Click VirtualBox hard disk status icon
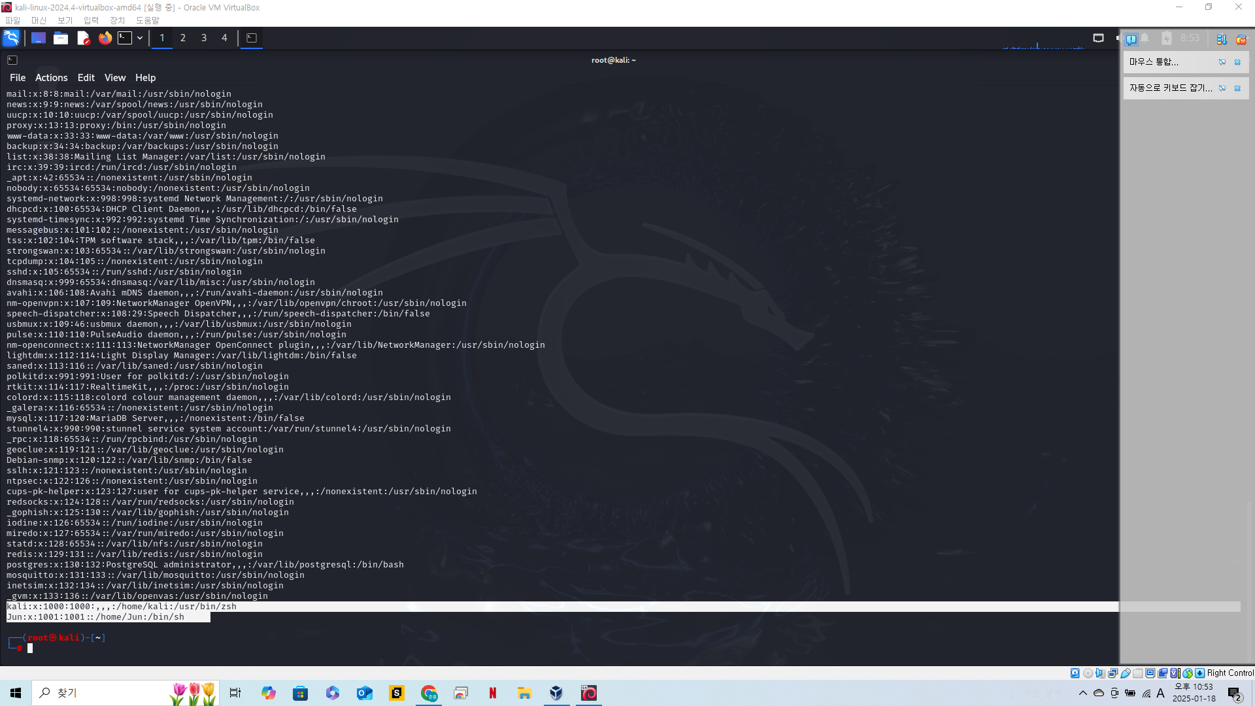 (1075, 673)
